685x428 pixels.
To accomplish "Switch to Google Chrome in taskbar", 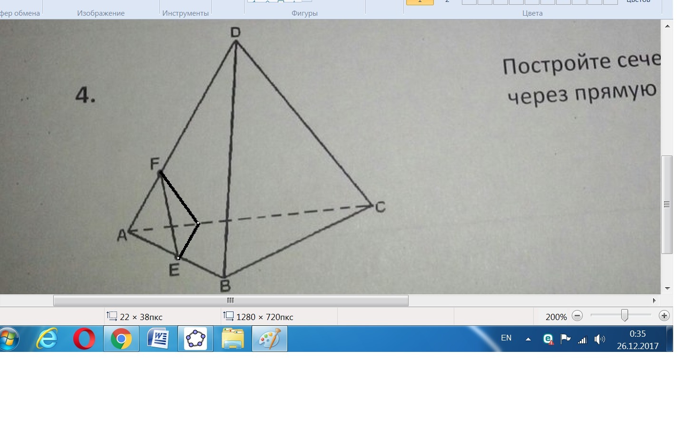I will tap(121, 339).
